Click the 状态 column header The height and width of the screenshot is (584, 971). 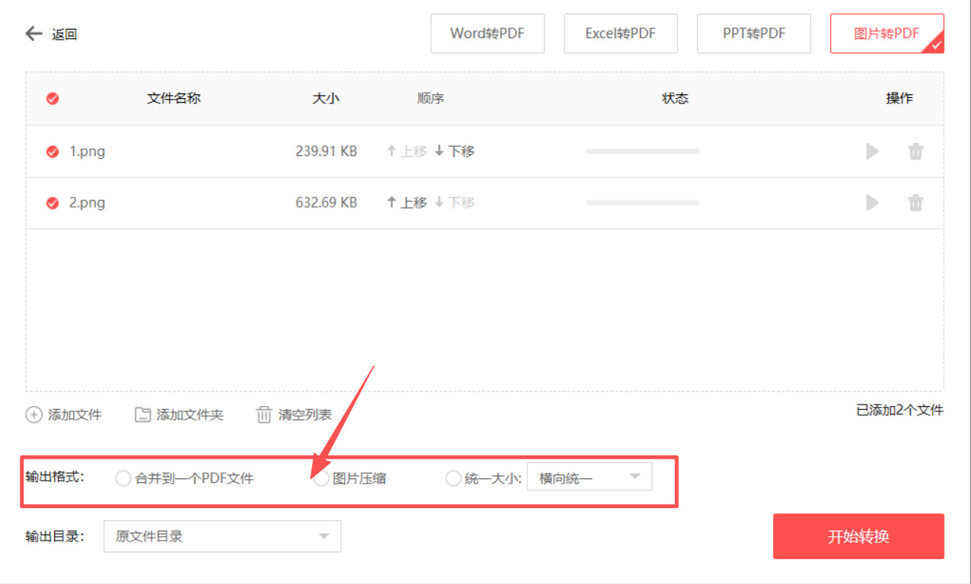click(675, 98)
